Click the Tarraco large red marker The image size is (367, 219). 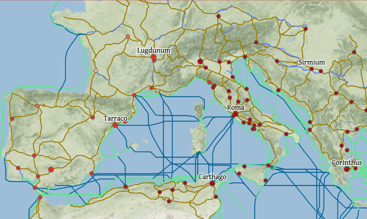pos(115,125)
